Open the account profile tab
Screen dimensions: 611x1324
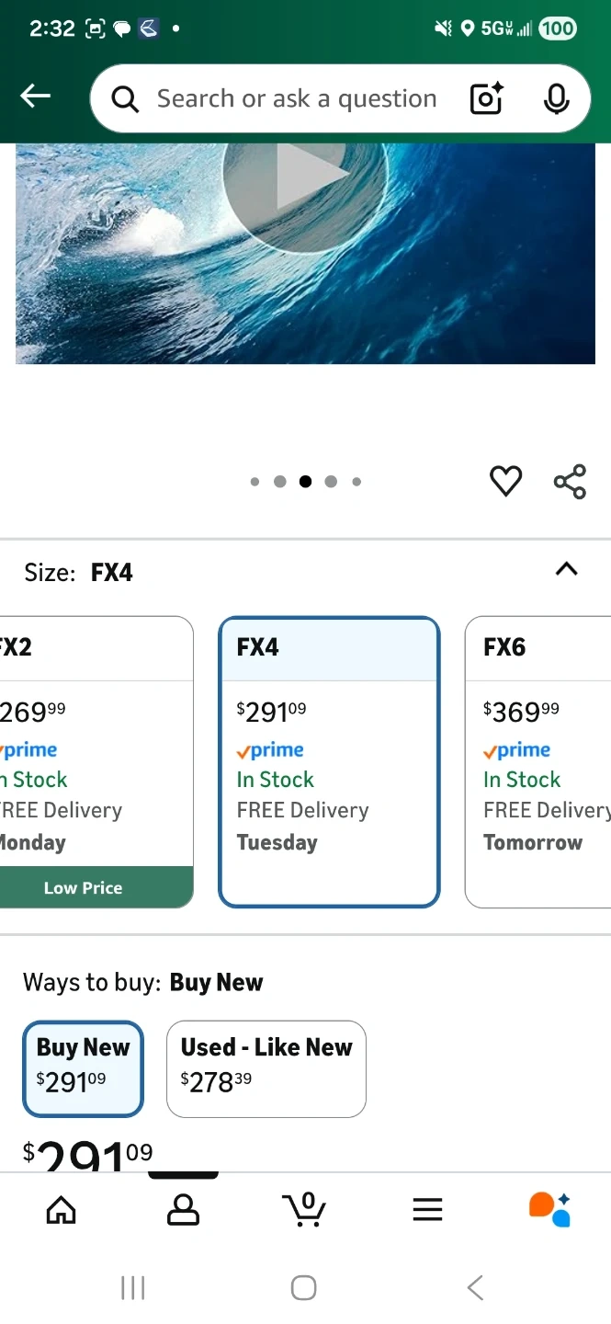point(183,1210)
